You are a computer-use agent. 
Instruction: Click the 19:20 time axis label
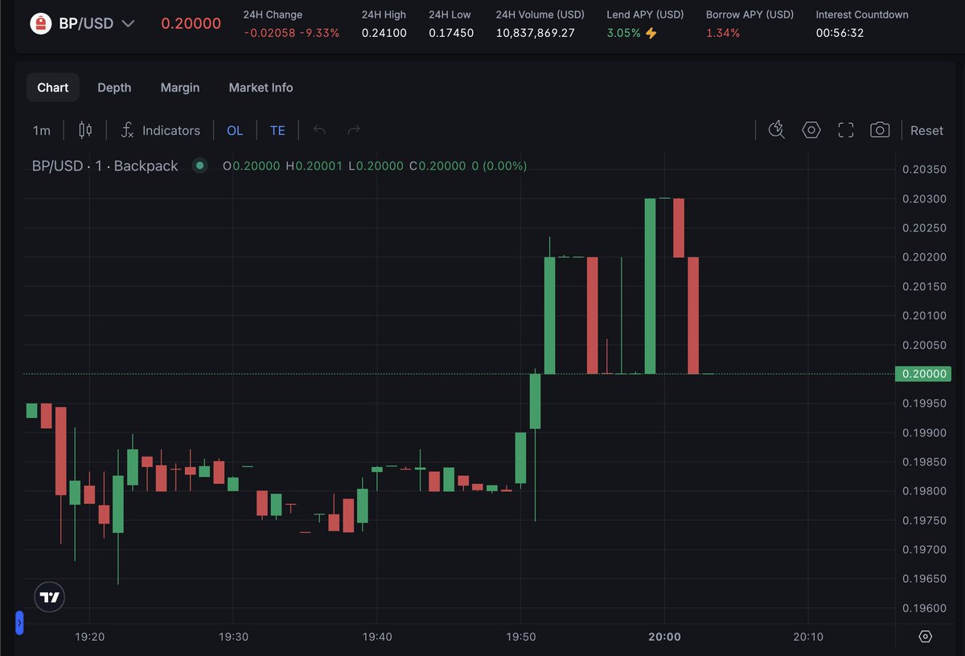89,637
